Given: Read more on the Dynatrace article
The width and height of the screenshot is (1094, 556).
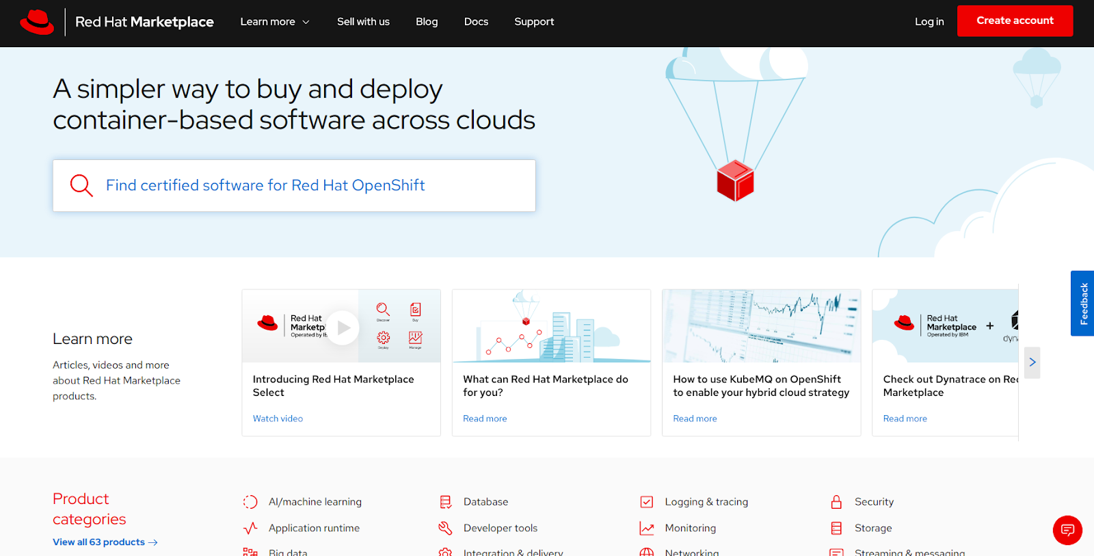Looking at the screenshot, I should click(905, 419).
